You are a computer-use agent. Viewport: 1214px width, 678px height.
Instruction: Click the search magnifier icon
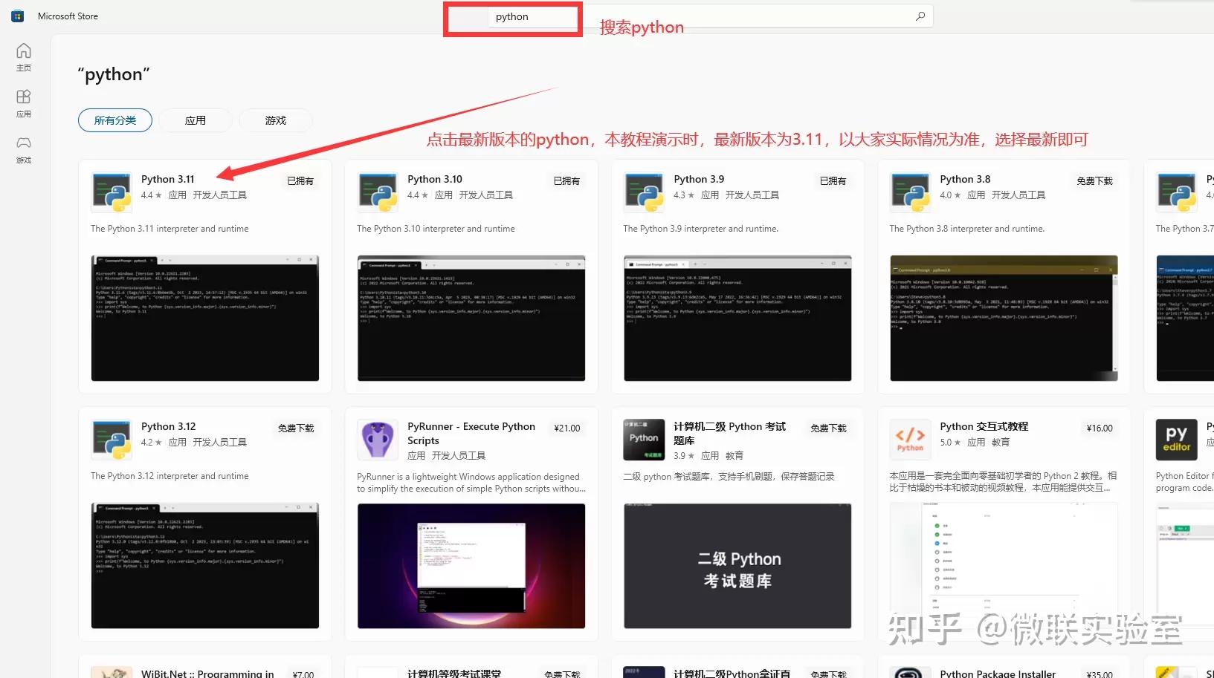[920, 16]
